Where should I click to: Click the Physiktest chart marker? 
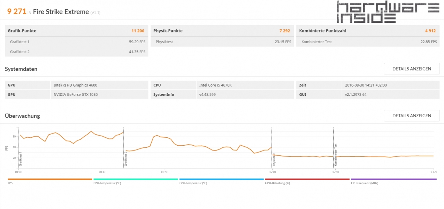point(274,160)
